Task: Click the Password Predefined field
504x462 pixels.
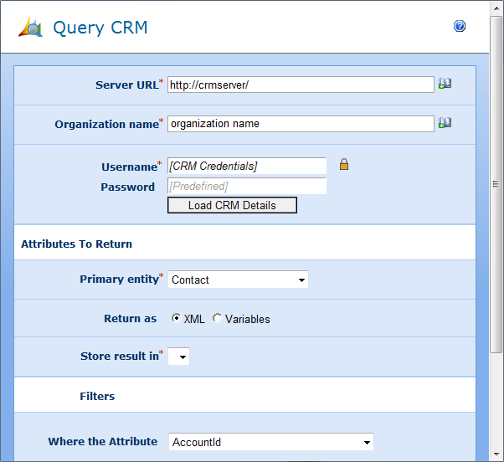Action: (247, 186)
